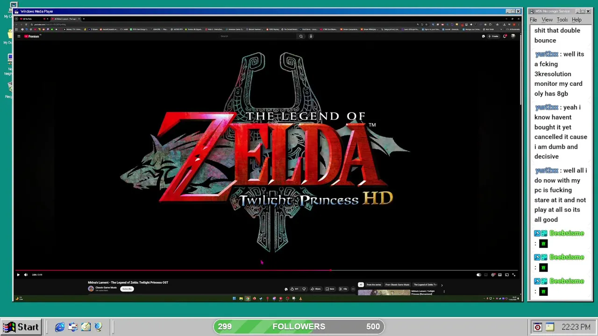Image resolution: width=598 pixels, height=336 pixels.
Task: Click the 22:23 PM taskbar clock
Action: (576, 327)
